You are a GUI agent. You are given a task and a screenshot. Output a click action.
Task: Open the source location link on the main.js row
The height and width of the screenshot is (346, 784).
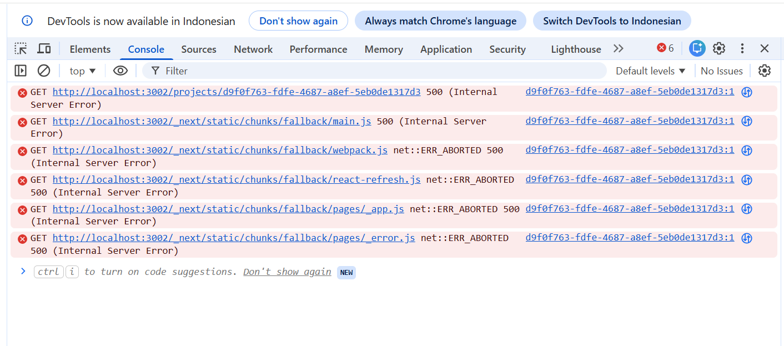[630, 121]
